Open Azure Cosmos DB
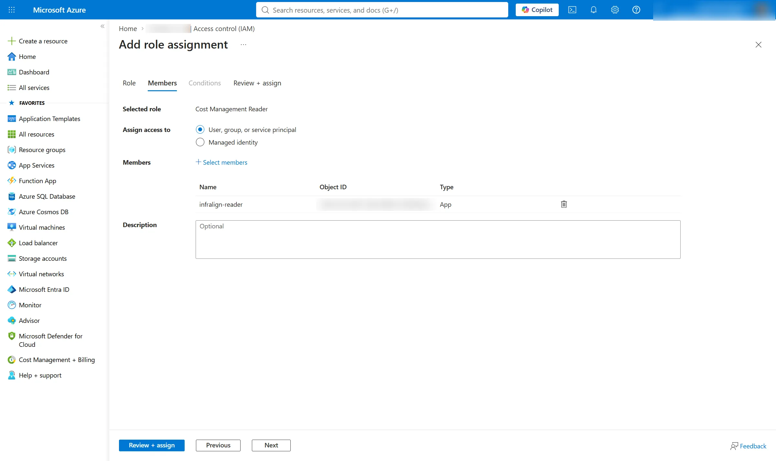 tap(44, 212)
